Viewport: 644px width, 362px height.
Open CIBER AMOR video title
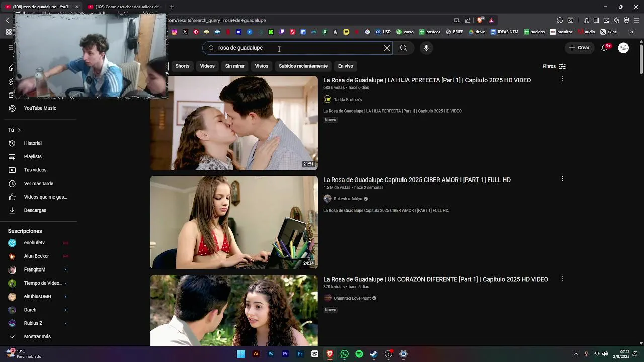tap(417, 180)
